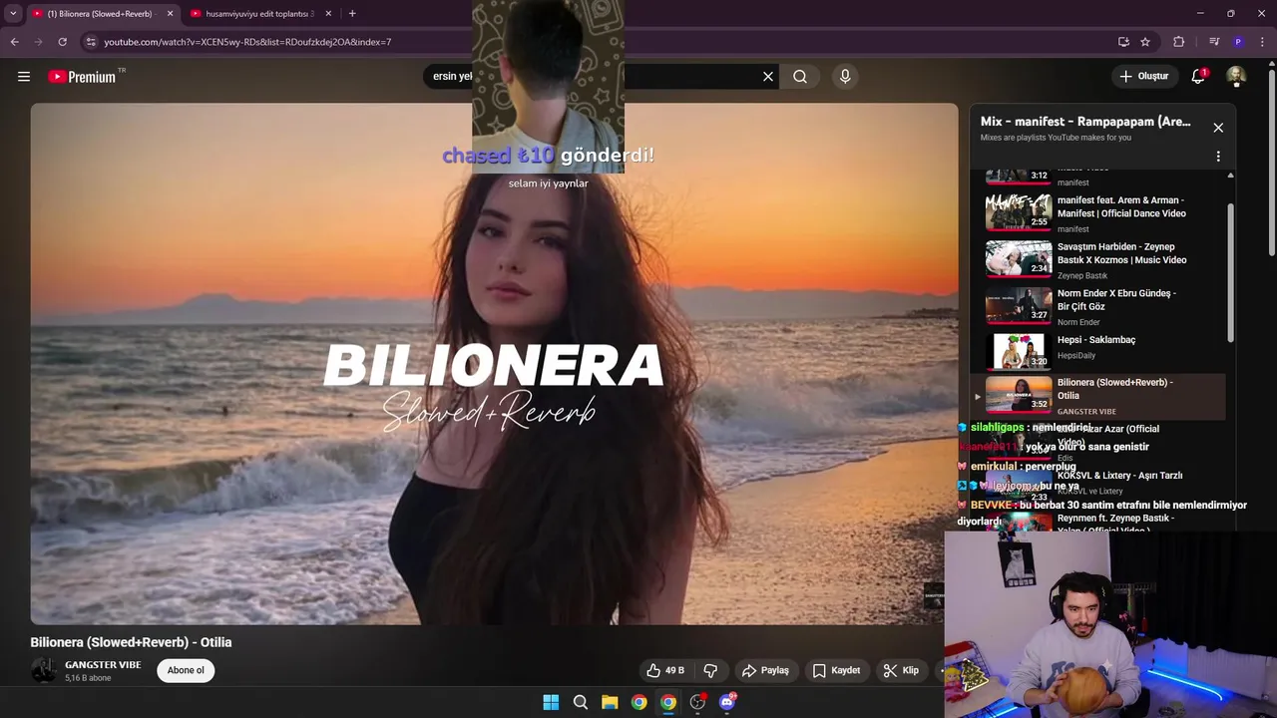Image resolution: width=1277 pixels, height=718 pixels.
Task: Open the GANGSTER VIBE channel avatar
Action: (44, 670)
